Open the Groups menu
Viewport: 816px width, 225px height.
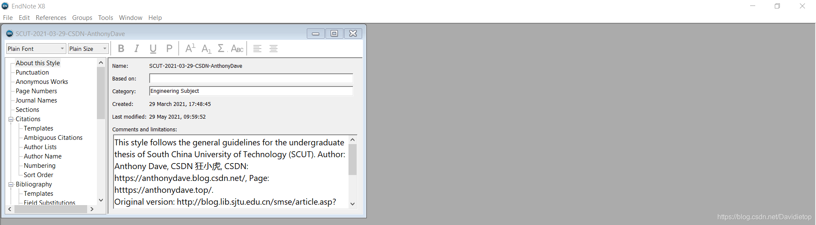[x=82, y=18]
